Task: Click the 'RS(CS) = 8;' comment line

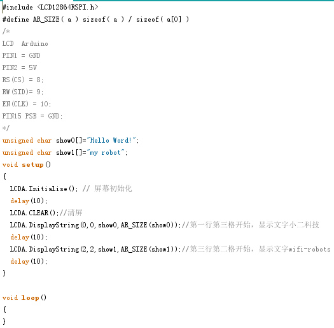Action: point(23,80)
